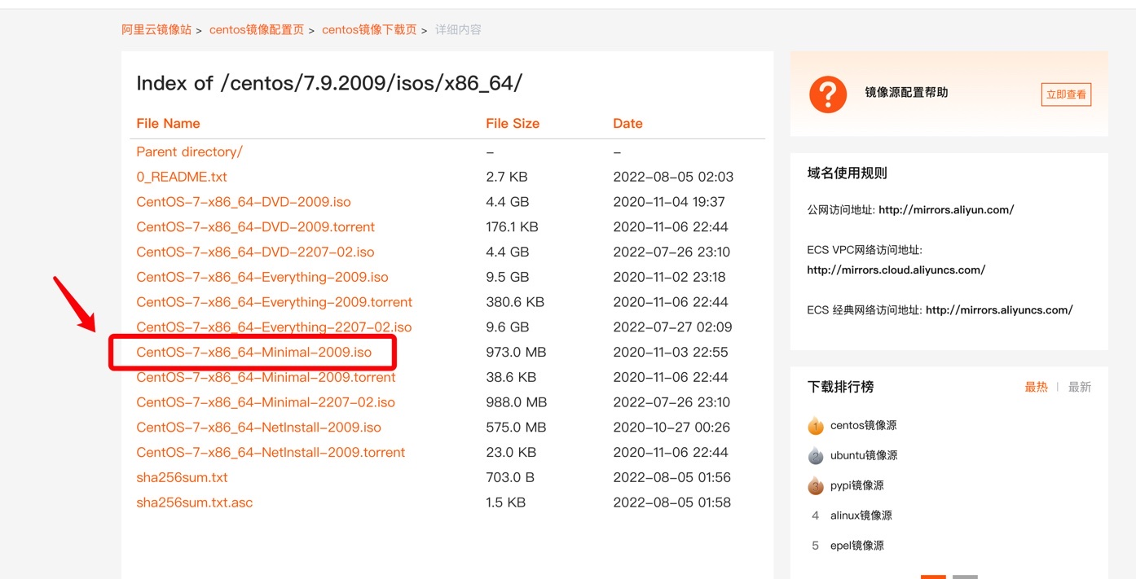Download CentOS-7-x86_64-DVD-2009.torrent
Screen dimensions: 1136x579
[x=255, y=226]
